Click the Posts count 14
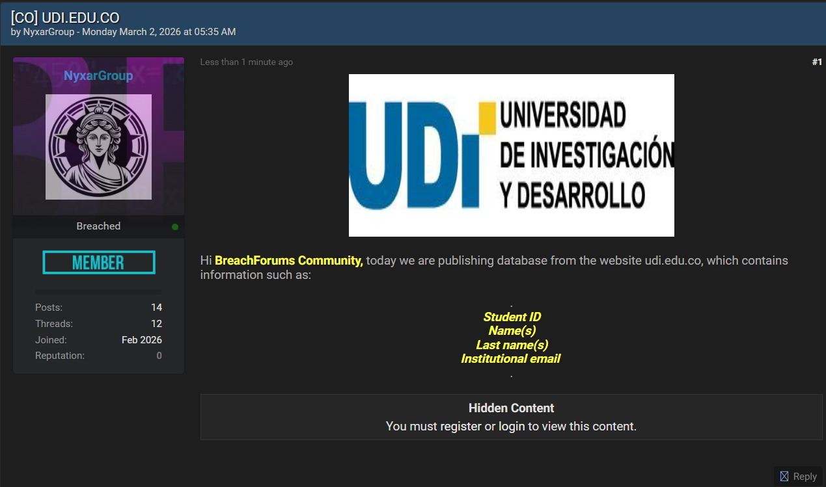 pyautogui.click(x=156, y=308)
